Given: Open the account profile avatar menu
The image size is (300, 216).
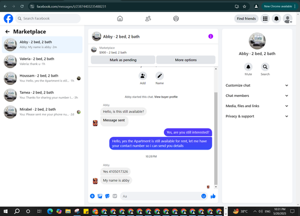Looking at the screenshot, I should 287,19.
